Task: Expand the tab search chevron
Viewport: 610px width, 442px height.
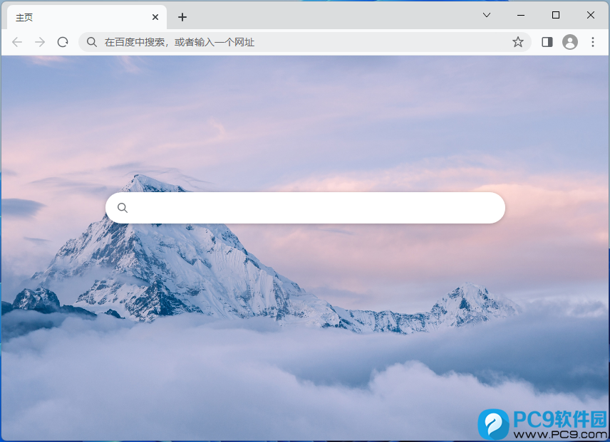Action: pos(486,15)
